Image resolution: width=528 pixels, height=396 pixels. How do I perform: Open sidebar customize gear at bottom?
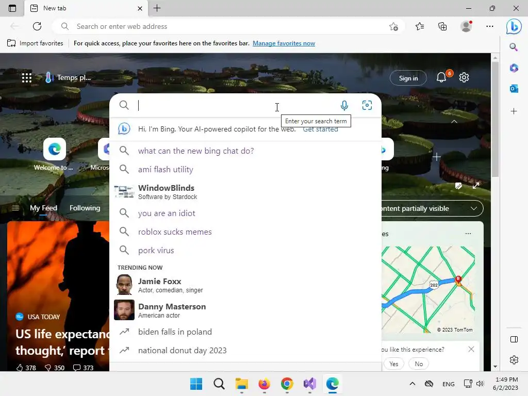514,360
